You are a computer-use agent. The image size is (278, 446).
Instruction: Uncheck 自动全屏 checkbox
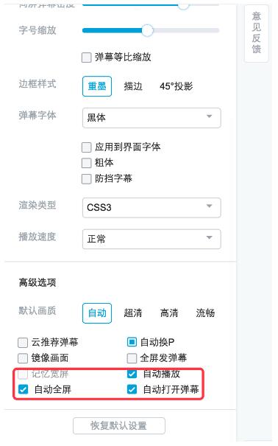tap(23, 389)
